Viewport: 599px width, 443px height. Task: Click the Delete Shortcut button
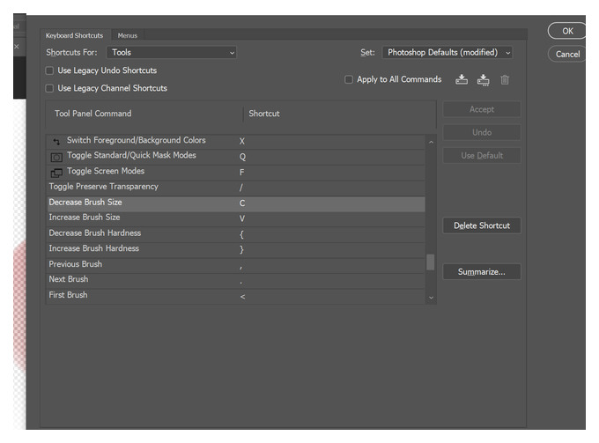482,225
